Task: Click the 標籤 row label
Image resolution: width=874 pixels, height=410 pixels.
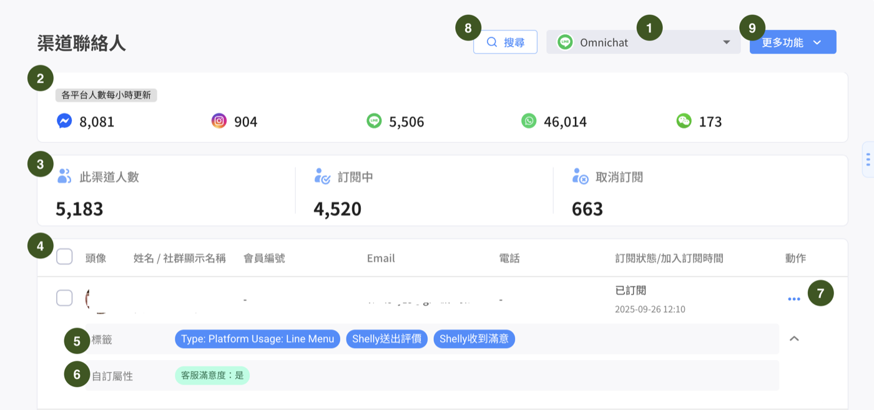Action: pyautogui.click(x=102, y=339)
